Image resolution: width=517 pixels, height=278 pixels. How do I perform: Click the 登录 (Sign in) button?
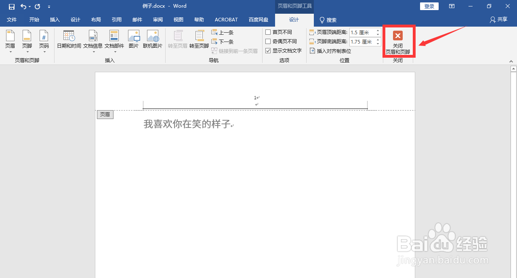click(x=429, y=6)
